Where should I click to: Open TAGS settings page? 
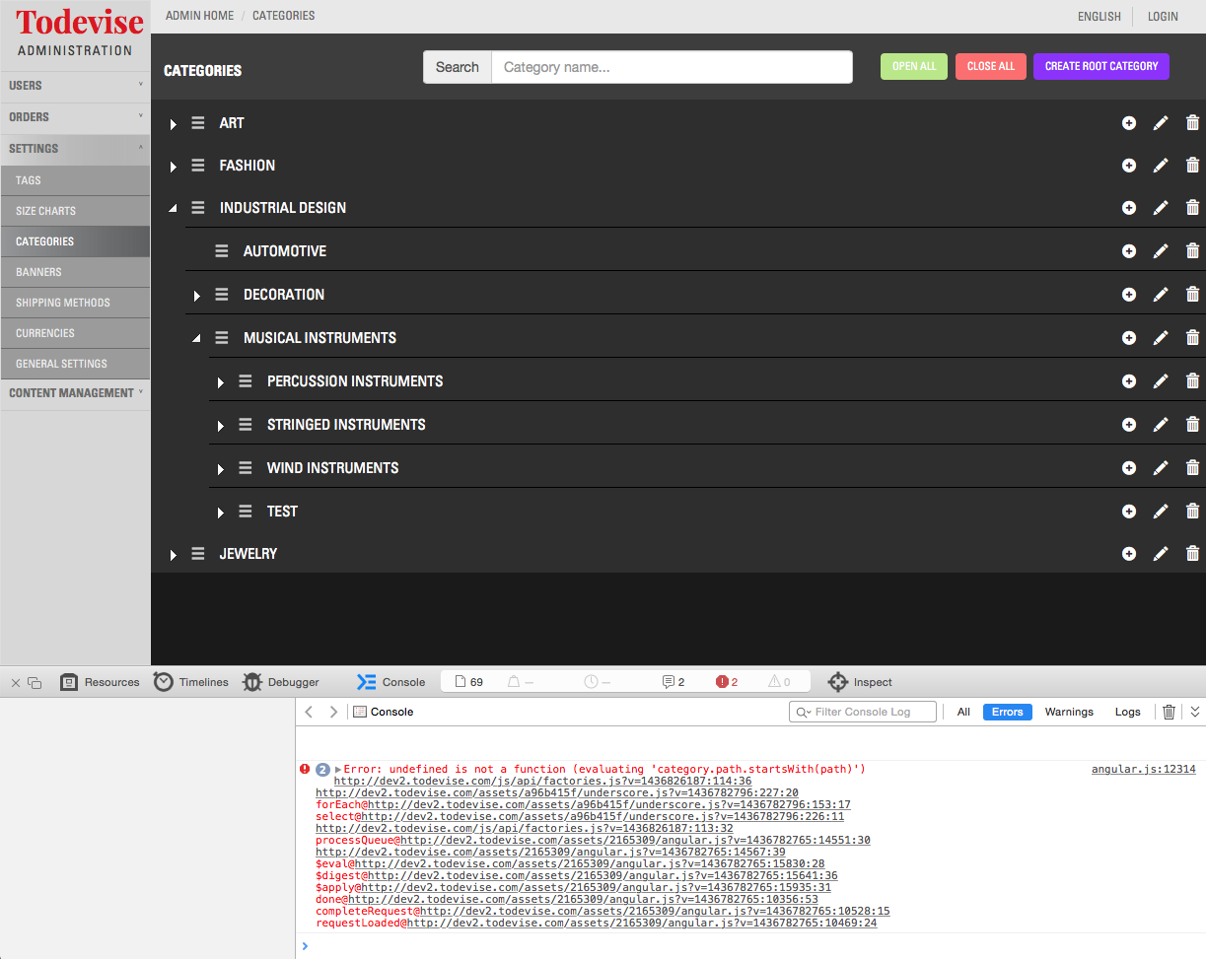click(75, 180)
